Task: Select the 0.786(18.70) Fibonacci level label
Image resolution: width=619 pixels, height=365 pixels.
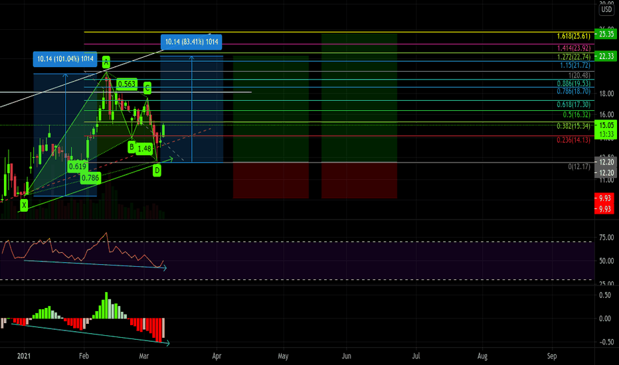Action: point(573,92)
